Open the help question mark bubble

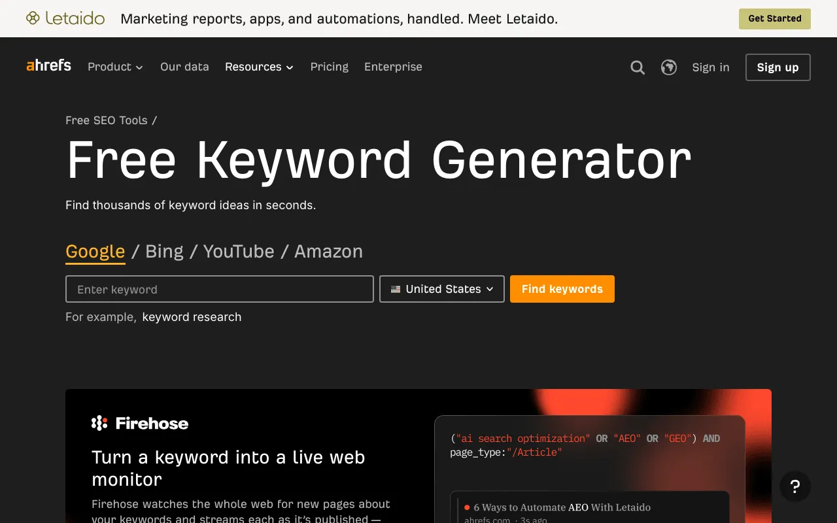coord(795,486)
